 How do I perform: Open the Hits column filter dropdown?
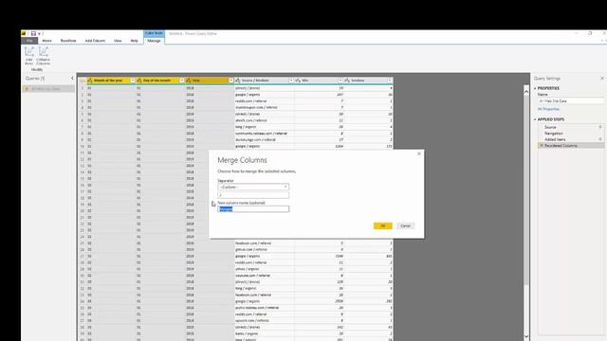click(340, 81)
